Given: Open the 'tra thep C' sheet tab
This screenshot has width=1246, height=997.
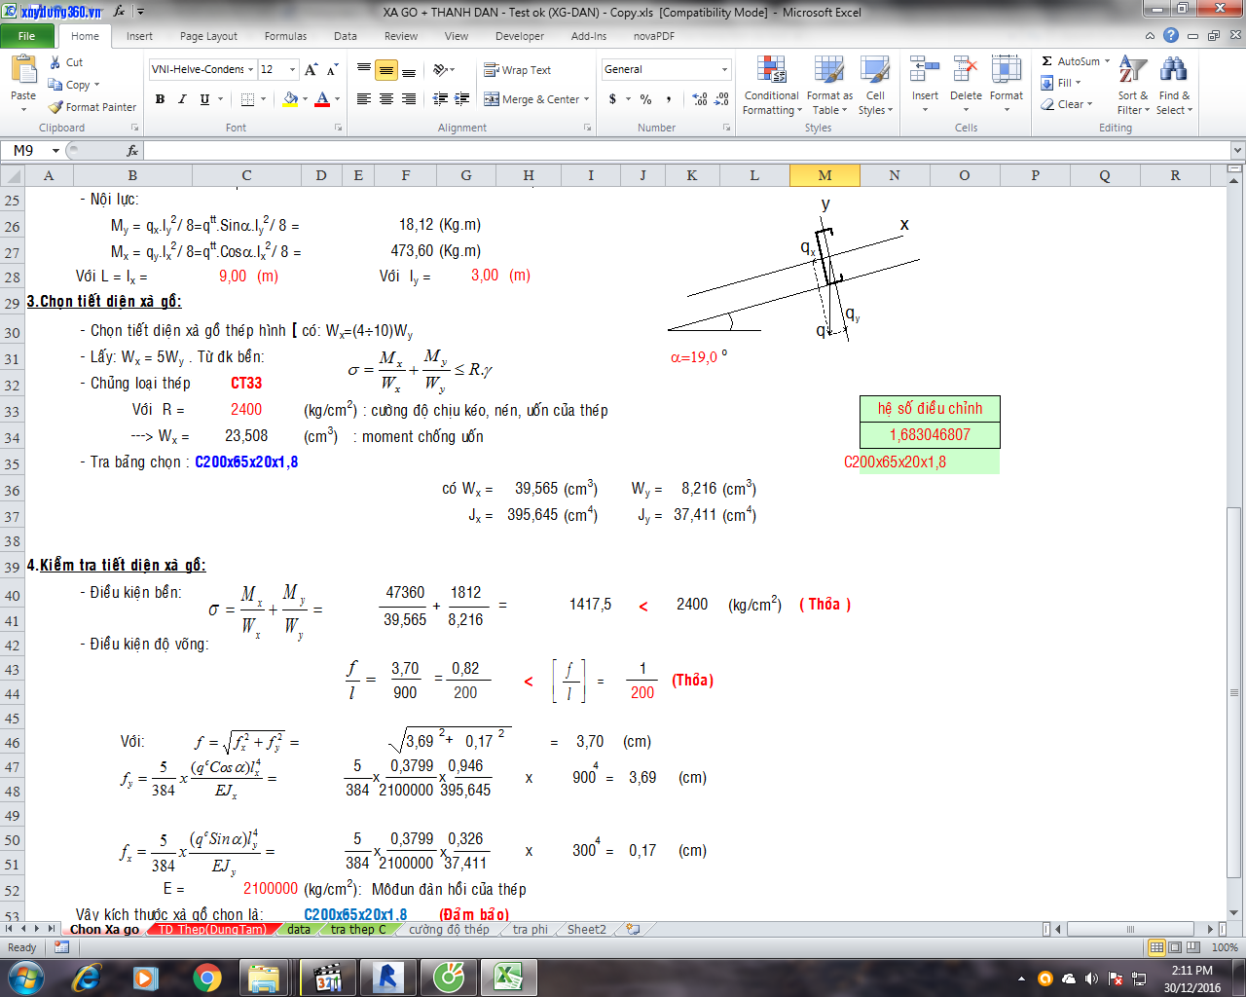Looking at the screenshot, I should coord(357,930).
